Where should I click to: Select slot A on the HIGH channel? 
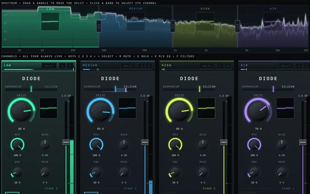coord(220,66)
